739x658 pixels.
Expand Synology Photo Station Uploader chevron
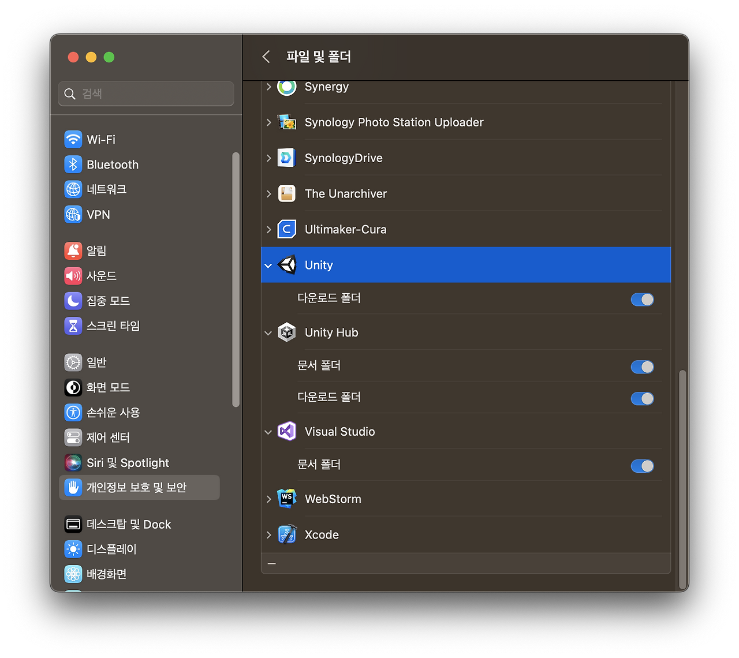click(x=268, y=122)
